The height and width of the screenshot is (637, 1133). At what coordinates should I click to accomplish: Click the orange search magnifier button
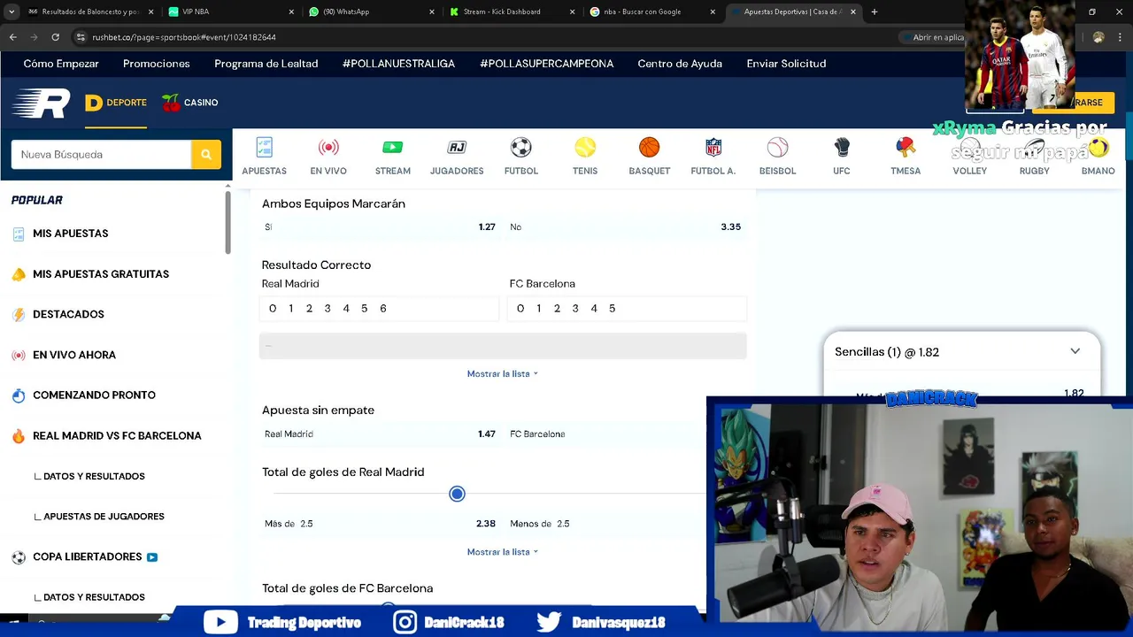205,154
